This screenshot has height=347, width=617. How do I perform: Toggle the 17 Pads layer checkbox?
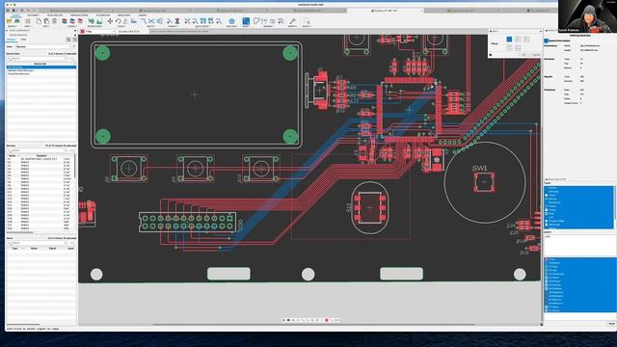(x=547, y=267)
